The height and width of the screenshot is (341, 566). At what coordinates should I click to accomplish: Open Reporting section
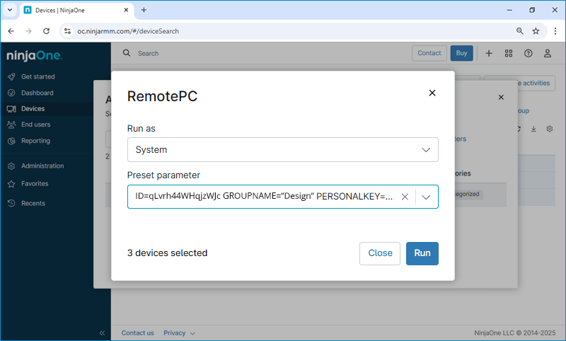coord(35,141)
